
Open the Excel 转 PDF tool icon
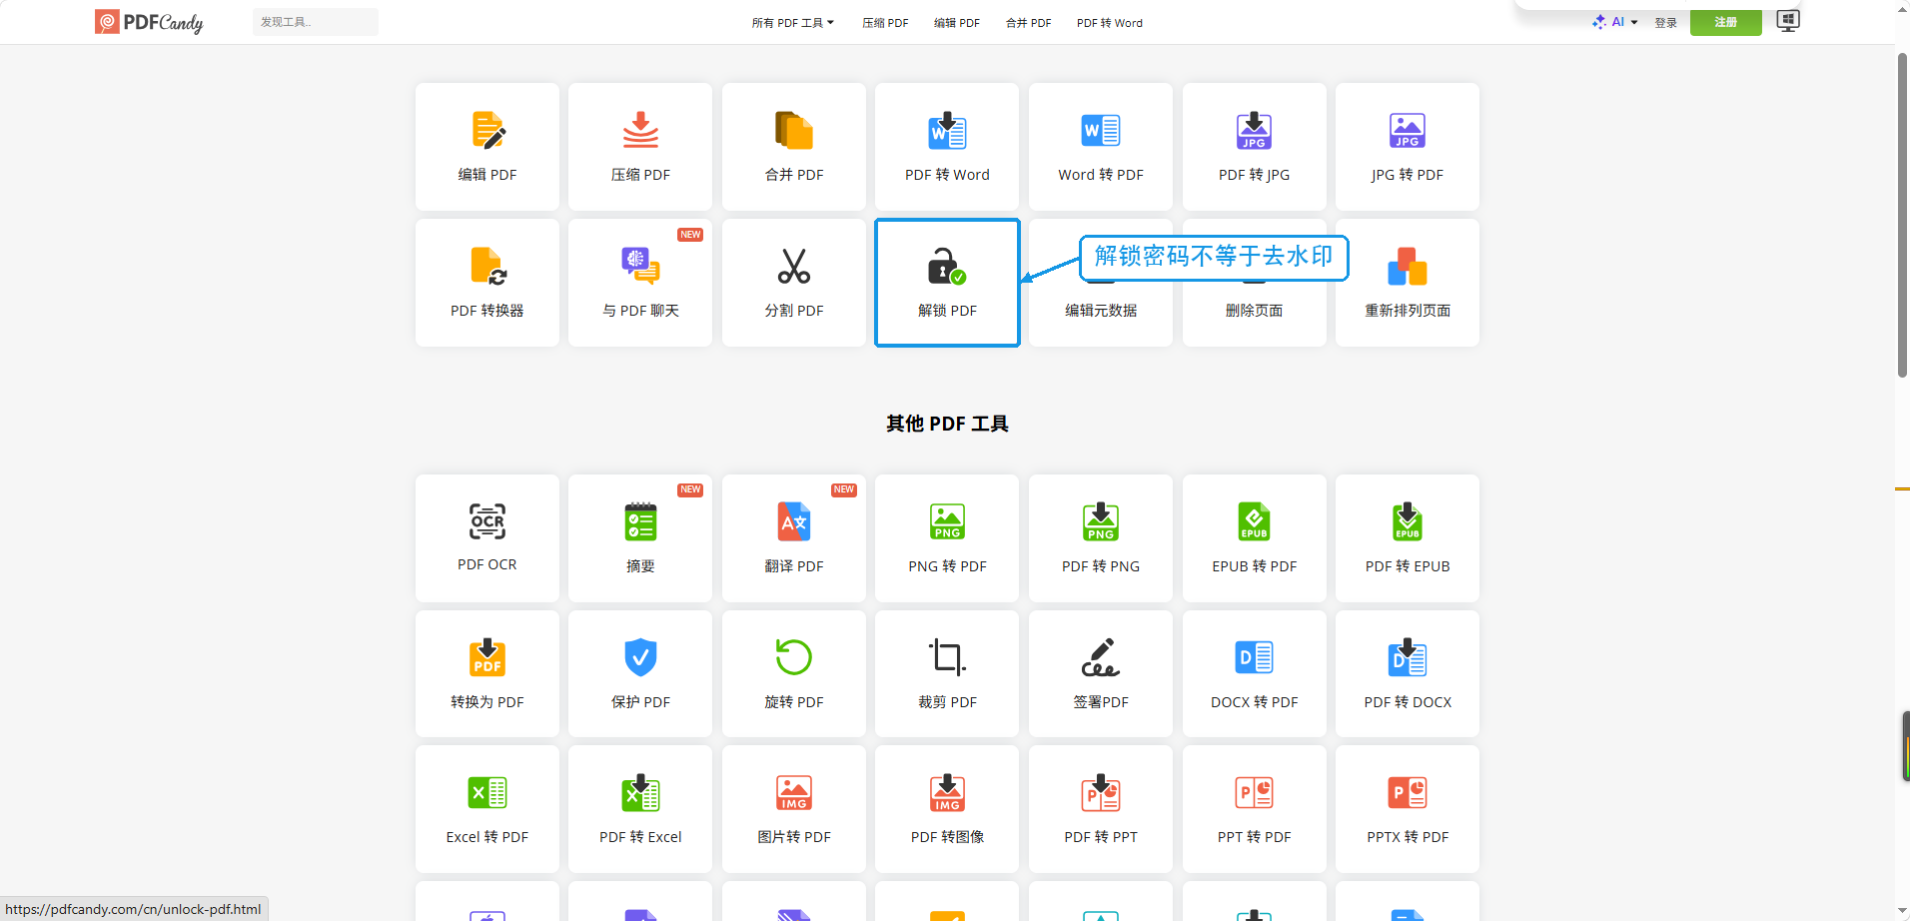click(487, 793)
